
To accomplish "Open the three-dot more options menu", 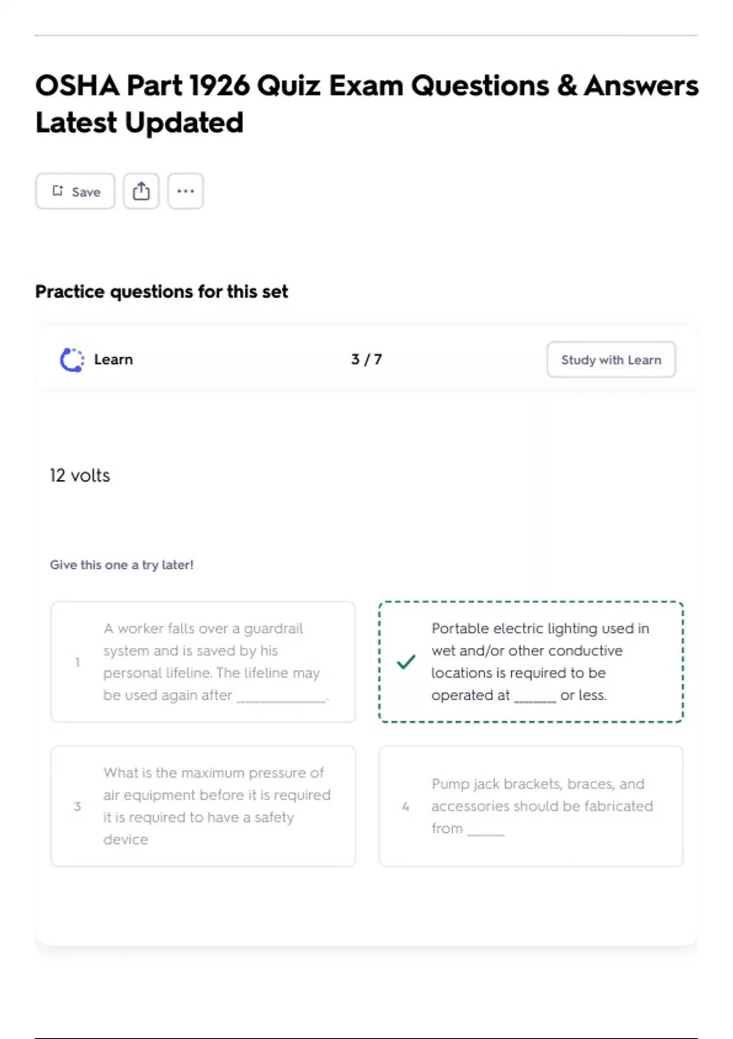I will pyautogui.click(x=186, y=191).
